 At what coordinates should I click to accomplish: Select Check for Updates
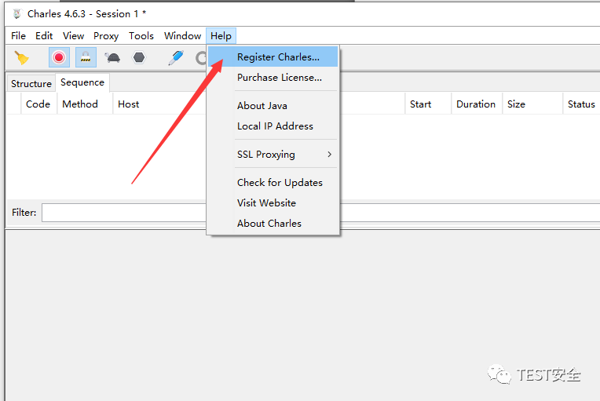[x=273, y=183]
